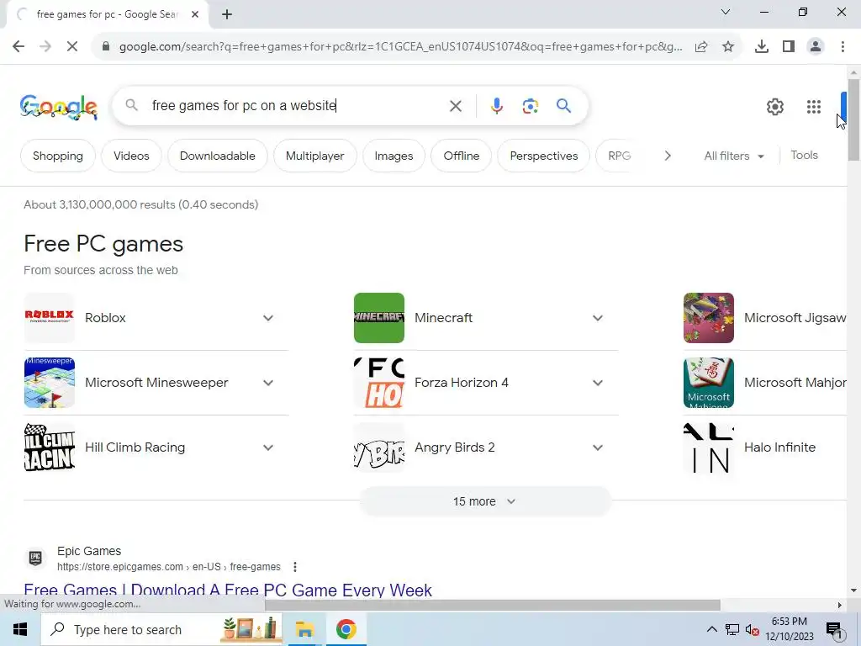The height and width of the screenshot is (646, 861).
Task: Show 15 more games
Action: coord(485,501)
